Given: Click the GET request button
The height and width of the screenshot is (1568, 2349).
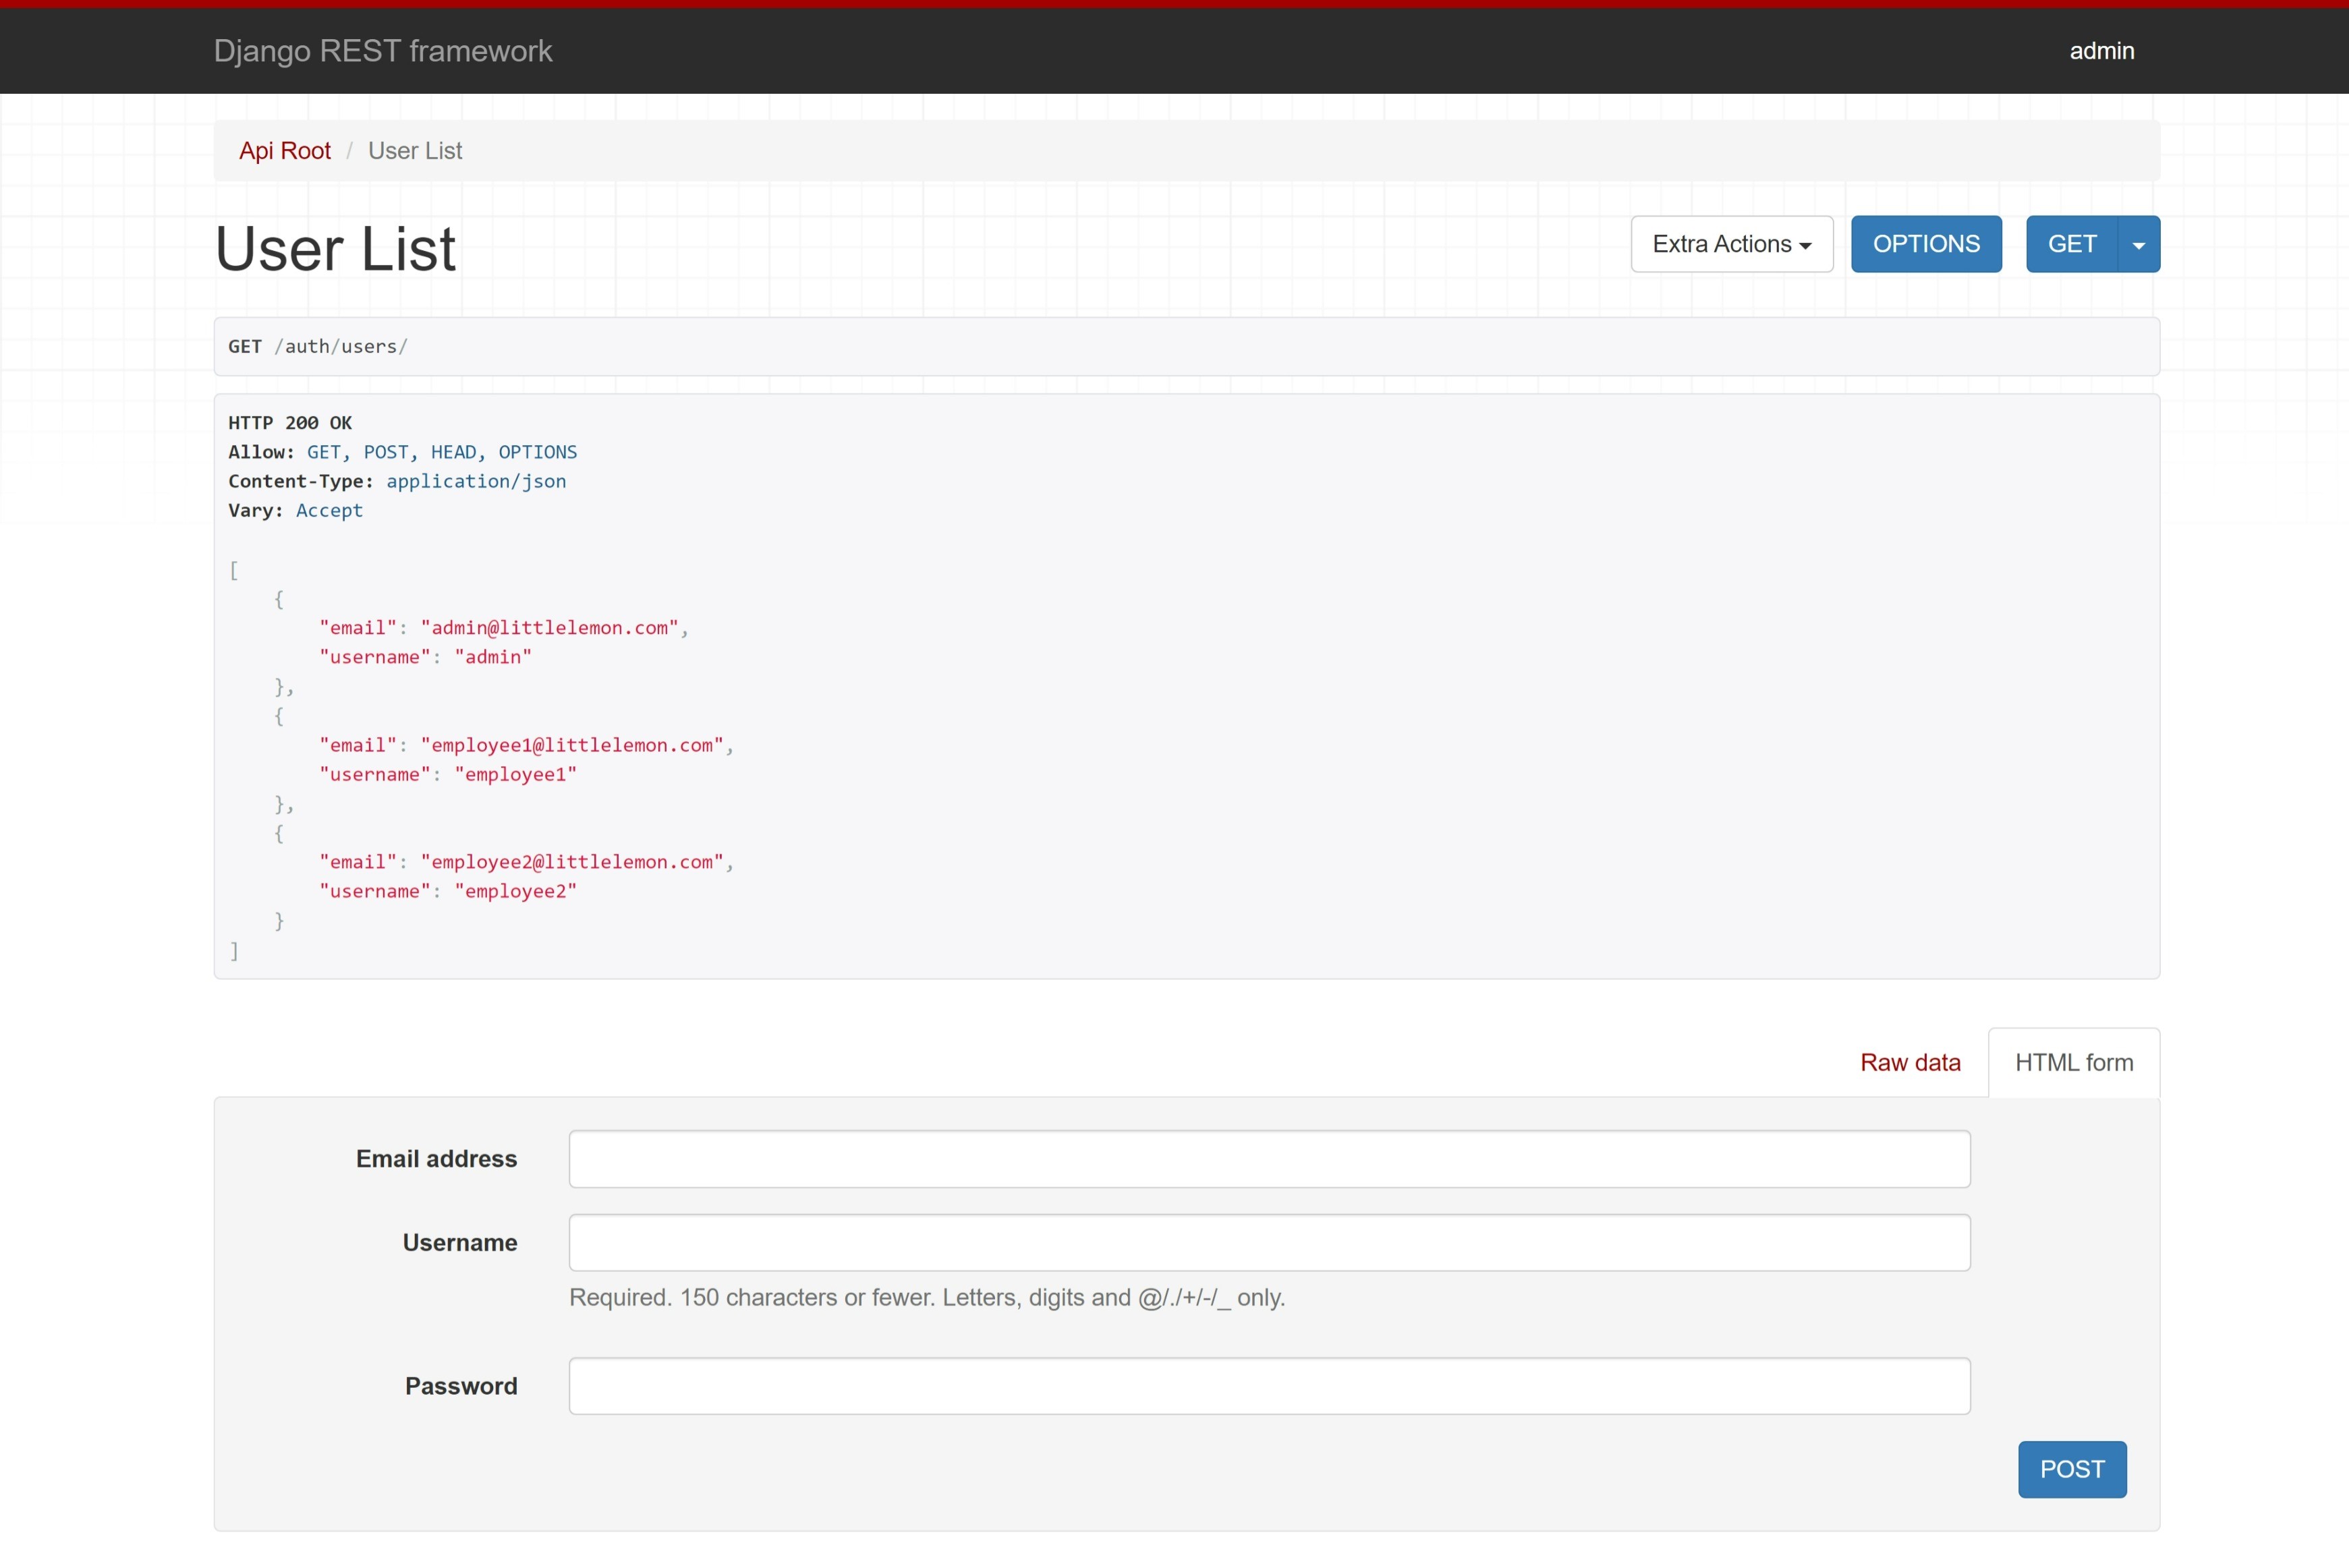Looking at the screenshot, I should pos(2071,244).
